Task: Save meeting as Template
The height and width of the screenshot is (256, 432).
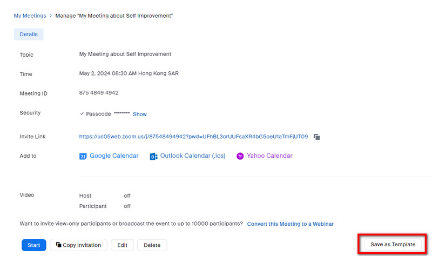Action: click(393, 245)
